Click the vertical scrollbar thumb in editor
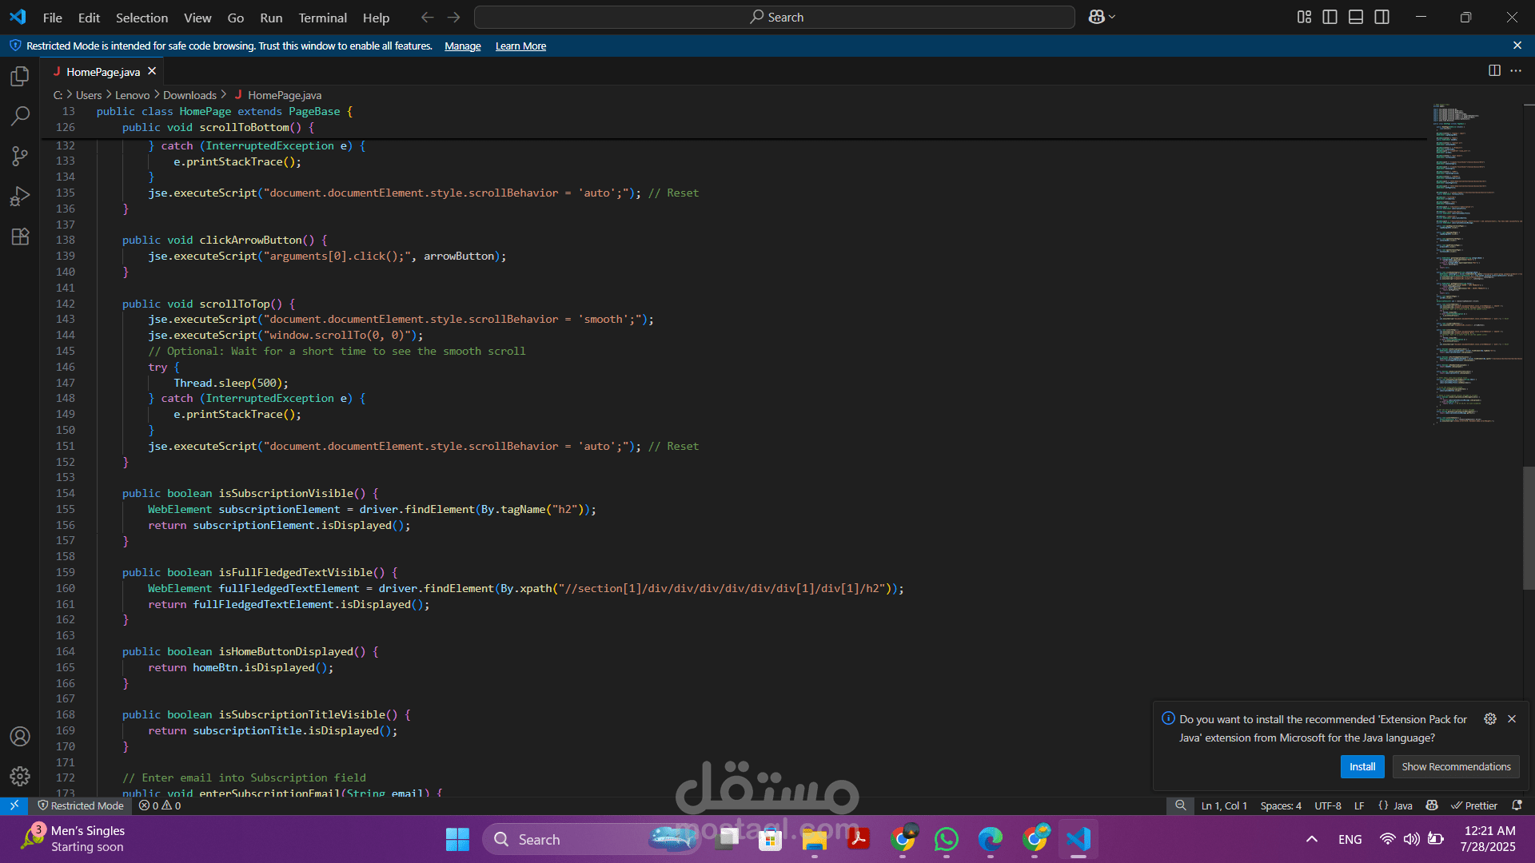 click(x=1528, y=527)
